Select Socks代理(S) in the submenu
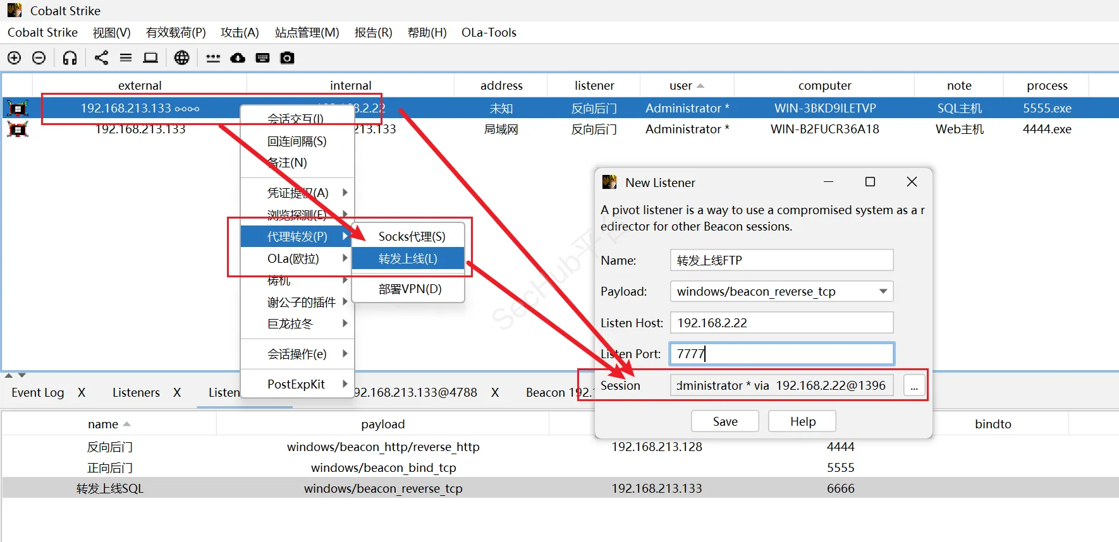 point(408,236)
